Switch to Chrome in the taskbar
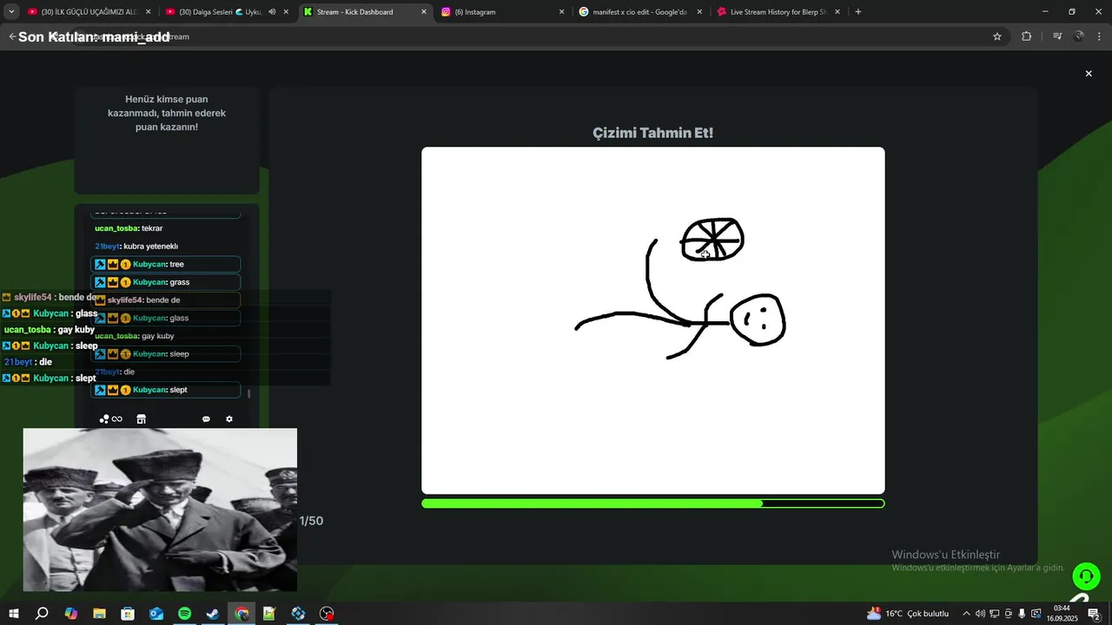This screenshot has height=625, width=1112. pyautogui.click(x=242, y=614)
